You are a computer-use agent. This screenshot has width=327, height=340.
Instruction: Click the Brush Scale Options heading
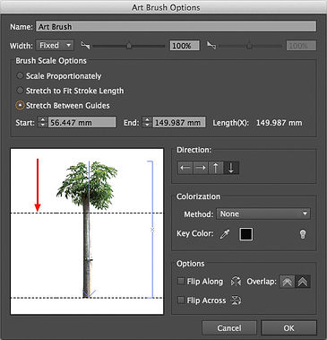(51, 61)
